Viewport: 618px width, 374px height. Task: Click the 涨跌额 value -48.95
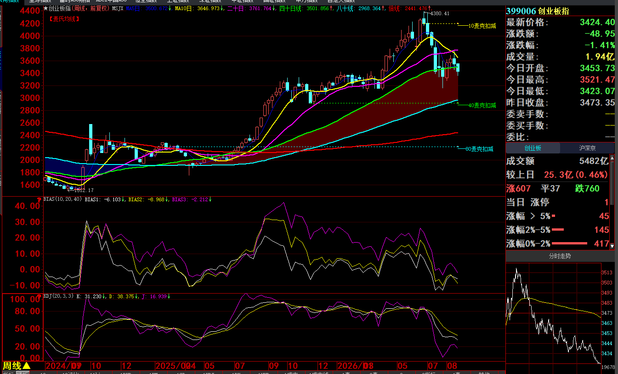click(x=600, y=34)
